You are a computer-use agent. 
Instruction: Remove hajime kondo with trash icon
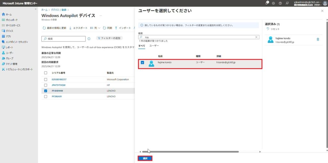[x=318, y=39]
